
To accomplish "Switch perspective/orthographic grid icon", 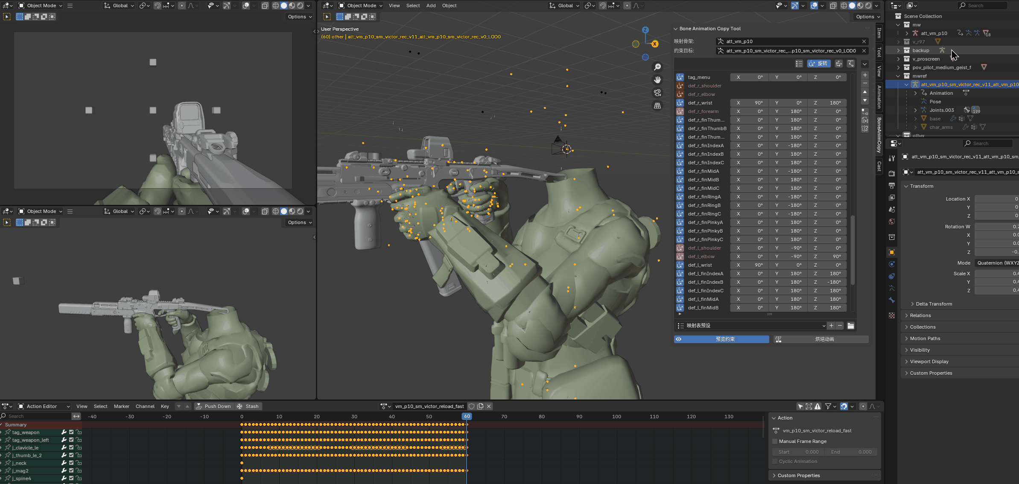I will click(x=657, y=105).
